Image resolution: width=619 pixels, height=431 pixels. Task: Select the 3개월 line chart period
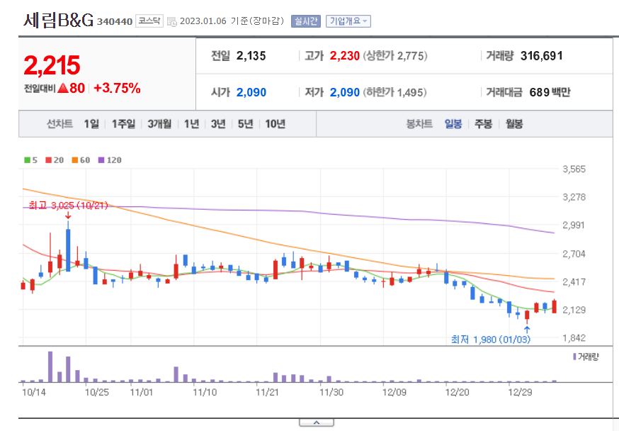point(159,124)
